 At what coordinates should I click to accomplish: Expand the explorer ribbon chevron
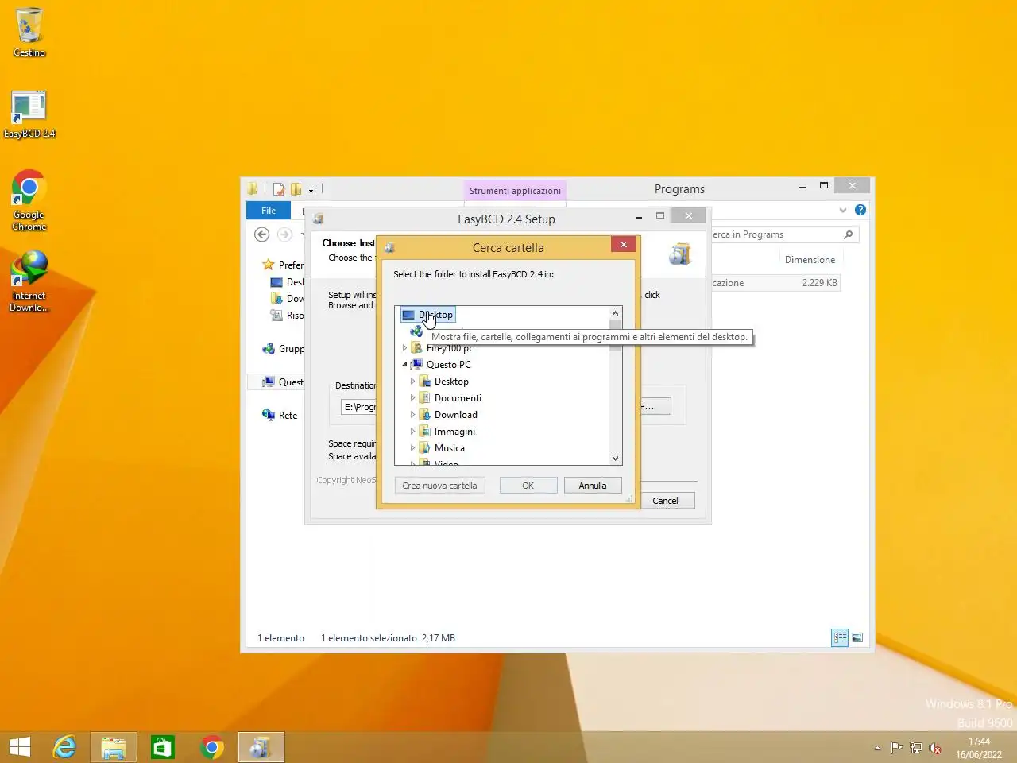[843, 211]
